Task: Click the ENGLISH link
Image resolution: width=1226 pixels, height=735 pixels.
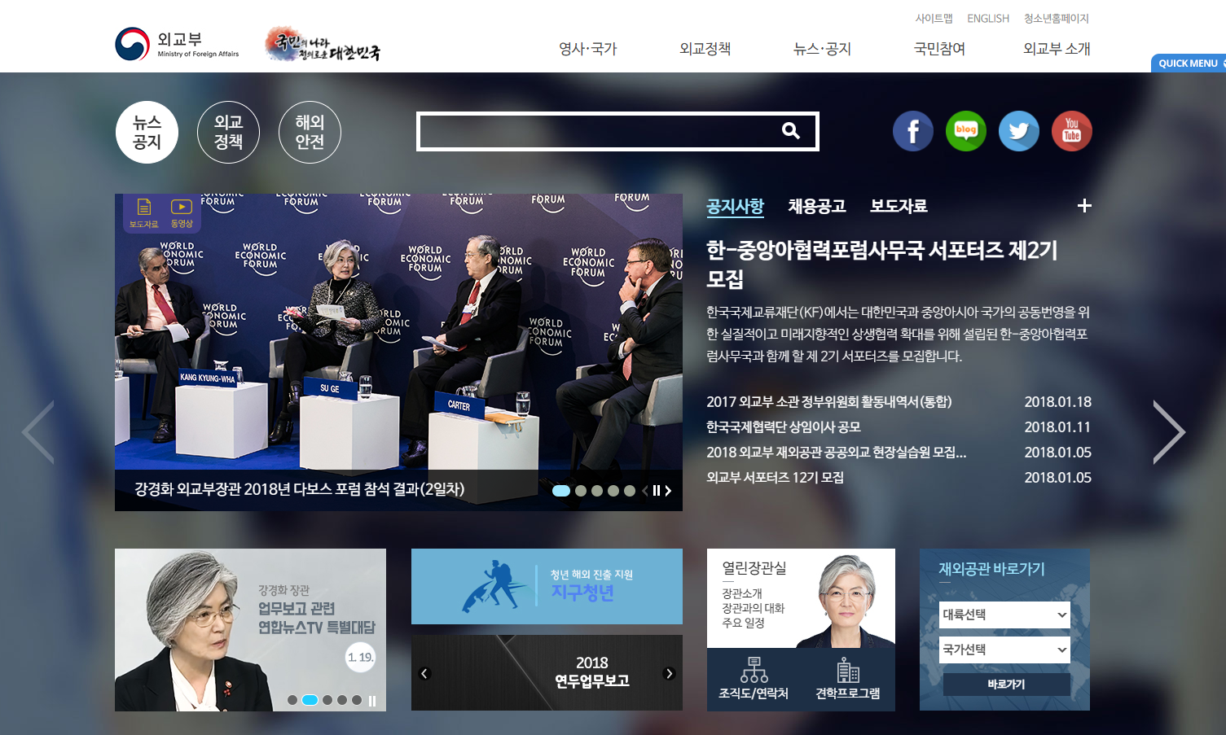Action: click(x=988, y=18)
